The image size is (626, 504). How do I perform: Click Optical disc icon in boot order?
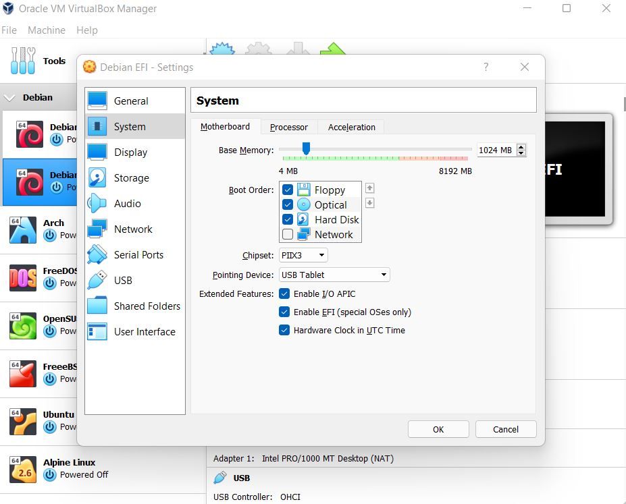304,204
